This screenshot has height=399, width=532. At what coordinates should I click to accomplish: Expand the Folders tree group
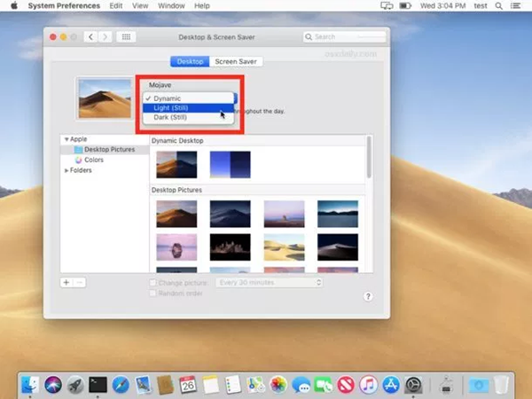point(66,170)
